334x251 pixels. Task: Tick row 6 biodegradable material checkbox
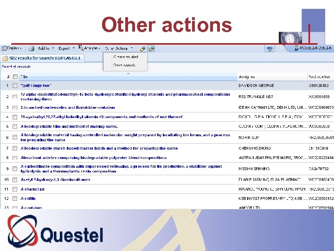point(15,137)
